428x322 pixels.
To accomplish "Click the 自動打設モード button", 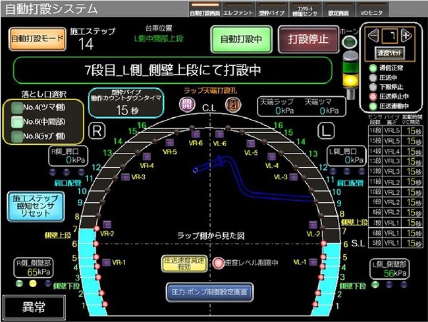I will coord(38,39).
